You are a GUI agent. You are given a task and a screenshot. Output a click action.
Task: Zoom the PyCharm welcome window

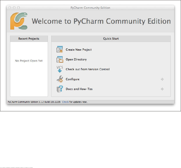click(x=19, y=8)
